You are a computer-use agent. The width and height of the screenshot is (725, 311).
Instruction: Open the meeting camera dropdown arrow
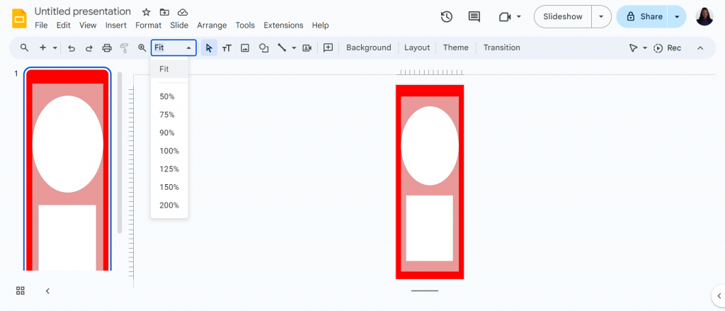tap(518, 17)
